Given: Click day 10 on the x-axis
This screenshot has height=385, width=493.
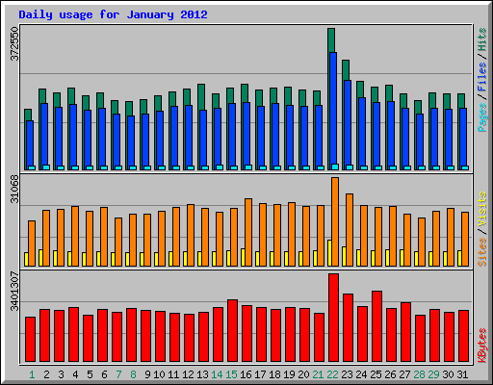Looking at the screenshot, I should pyautogui.click(x=159, y=374).
